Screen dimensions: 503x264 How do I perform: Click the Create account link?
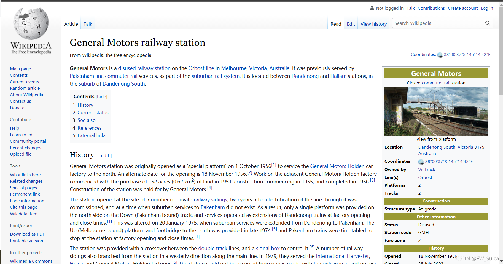(x=463, y=8)
